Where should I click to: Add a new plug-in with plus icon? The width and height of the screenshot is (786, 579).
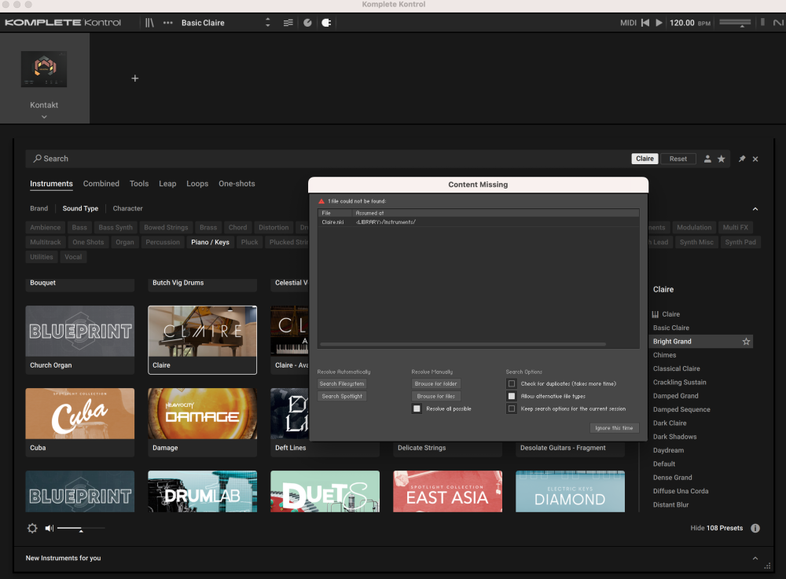135,78
